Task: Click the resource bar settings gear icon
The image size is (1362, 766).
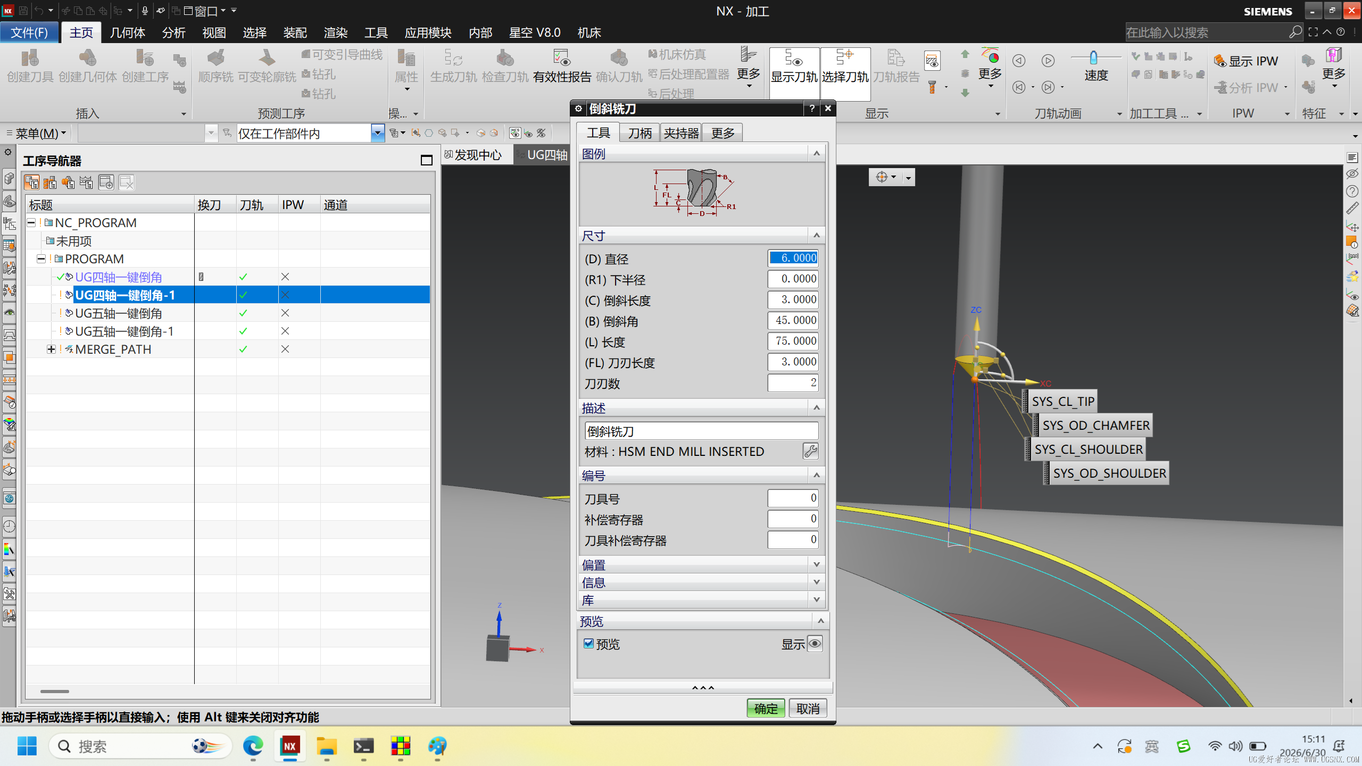Action: (x=8, y=152)
